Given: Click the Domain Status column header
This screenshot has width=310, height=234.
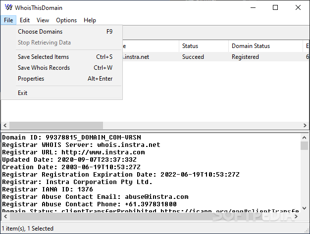Looking at the screenshot, I should (x=266, y=46).
